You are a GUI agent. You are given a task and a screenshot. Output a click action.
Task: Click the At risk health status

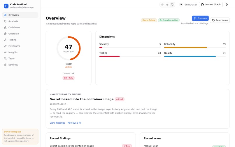pos(69,67)
